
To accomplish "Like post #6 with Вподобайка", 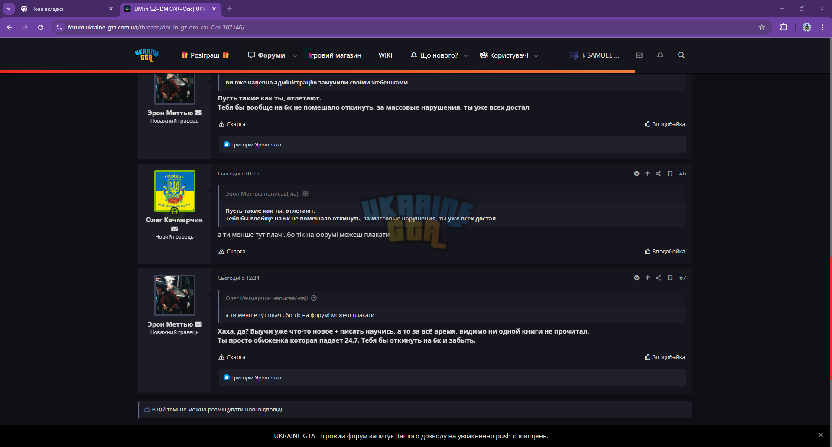I will coord(665,252).
